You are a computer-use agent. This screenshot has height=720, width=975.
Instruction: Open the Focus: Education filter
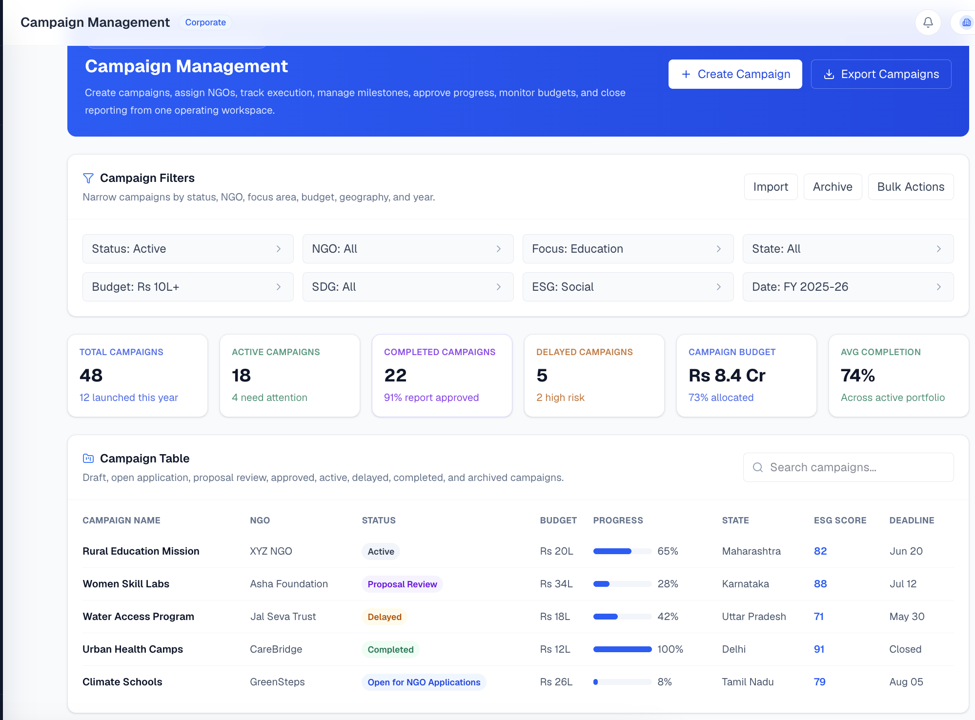click(628, 249)
